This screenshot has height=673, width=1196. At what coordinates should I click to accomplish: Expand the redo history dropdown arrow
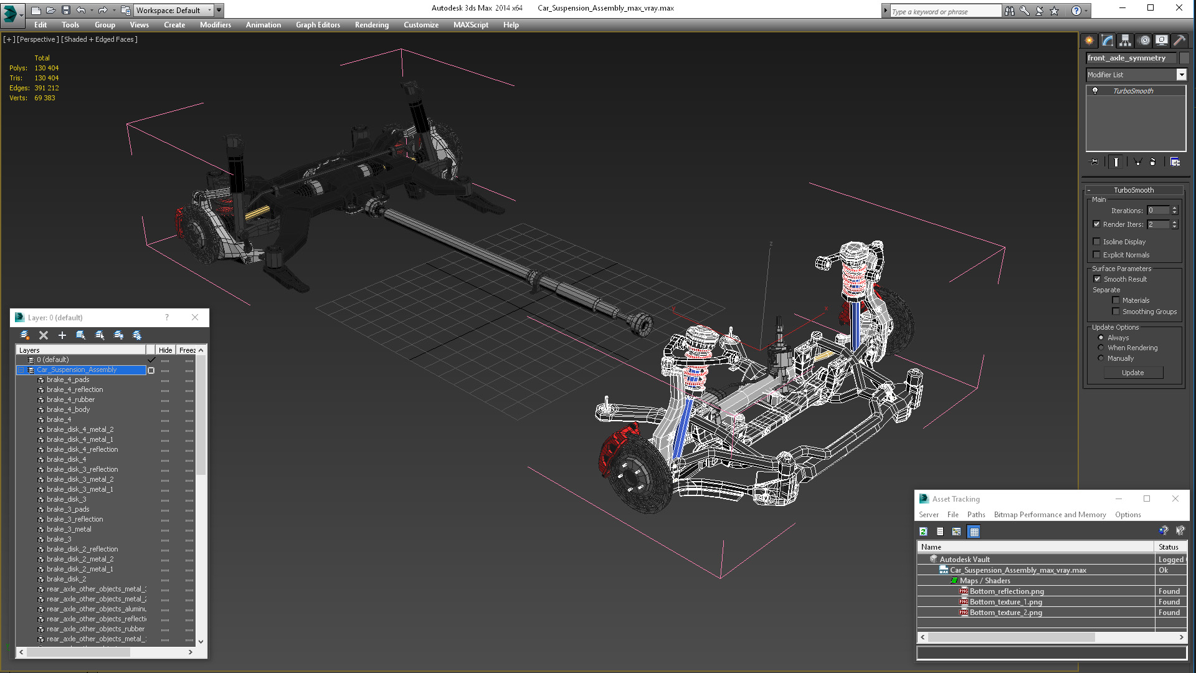[x=114, y=10]
